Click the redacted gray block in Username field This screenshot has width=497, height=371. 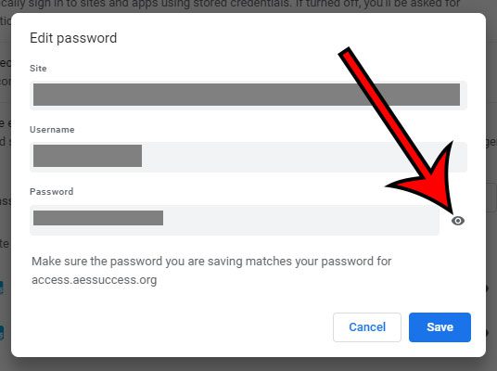(x=87, y=156)
